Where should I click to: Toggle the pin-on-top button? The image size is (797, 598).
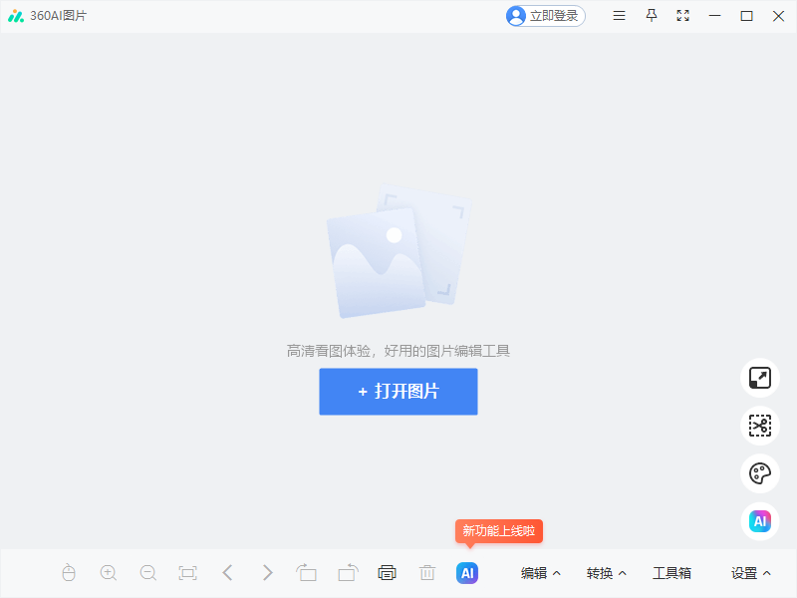[x=651, y=16]
